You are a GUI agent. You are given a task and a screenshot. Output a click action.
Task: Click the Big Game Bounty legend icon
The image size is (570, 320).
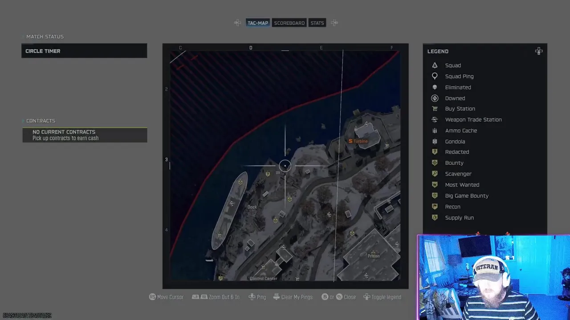[435, 196]
